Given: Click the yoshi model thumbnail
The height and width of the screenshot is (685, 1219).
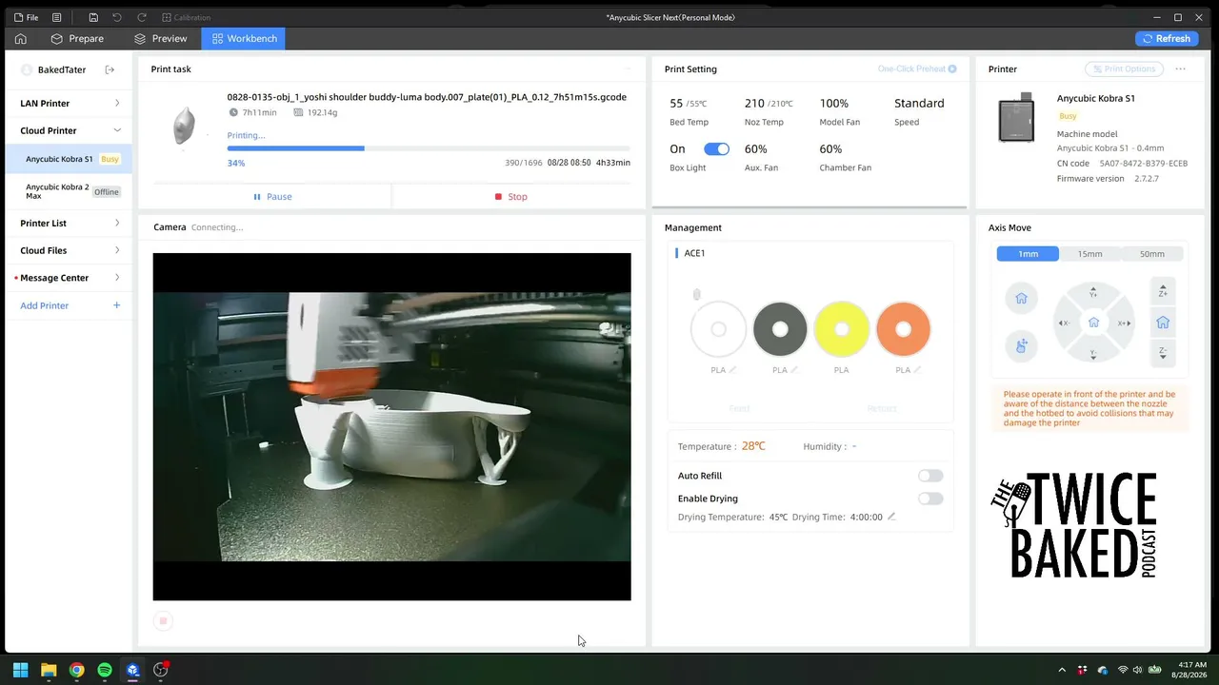Looking at the screenshot, I should pyautogui.click(x=184, y=125).
